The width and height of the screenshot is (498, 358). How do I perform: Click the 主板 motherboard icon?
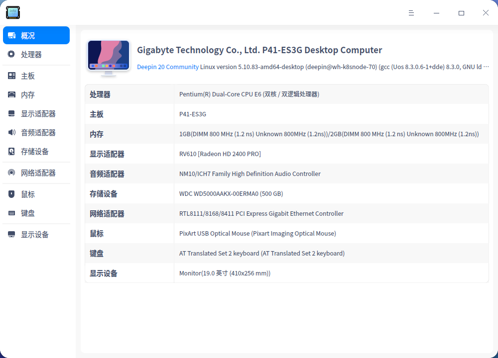click(x=11, y=75)
